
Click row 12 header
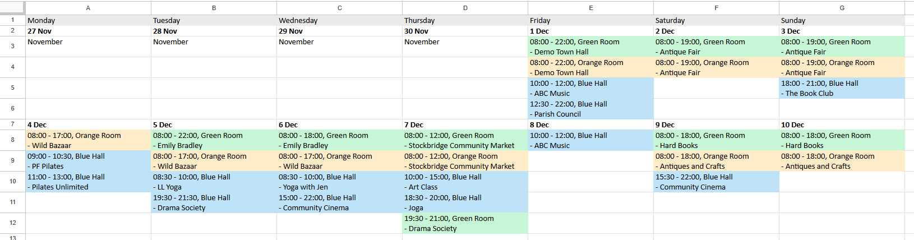pyautogui.click(x=12, y=223)
